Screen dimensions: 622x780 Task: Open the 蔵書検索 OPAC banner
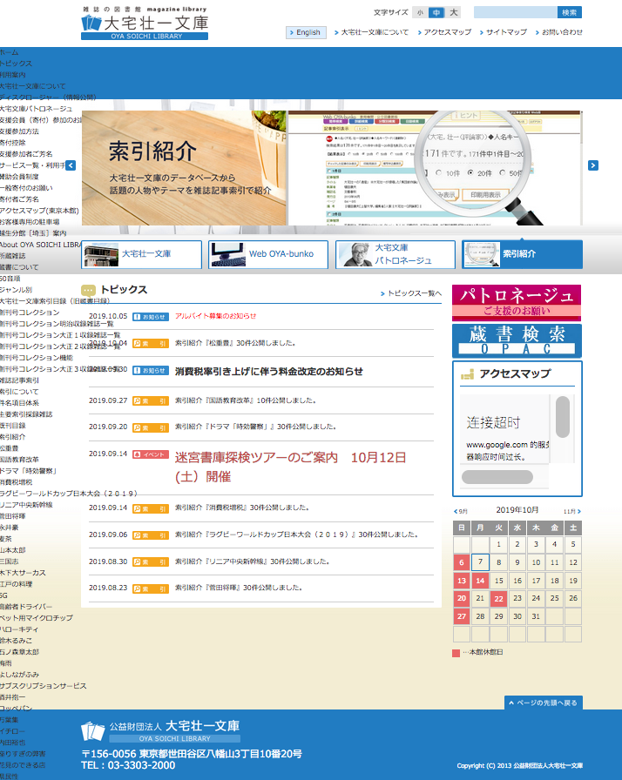[517, 340]
